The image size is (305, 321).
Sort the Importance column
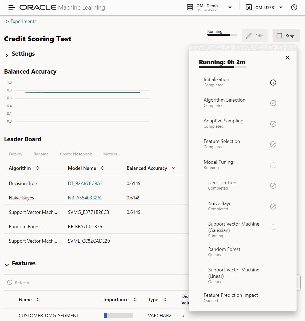coord(135,299)
